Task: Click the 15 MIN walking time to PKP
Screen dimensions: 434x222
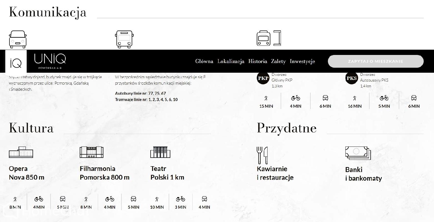Action: pyautogui.click(x=266, y=106)
